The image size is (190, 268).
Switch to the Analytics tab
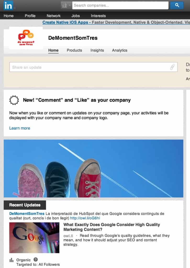(x=120, y=50)
